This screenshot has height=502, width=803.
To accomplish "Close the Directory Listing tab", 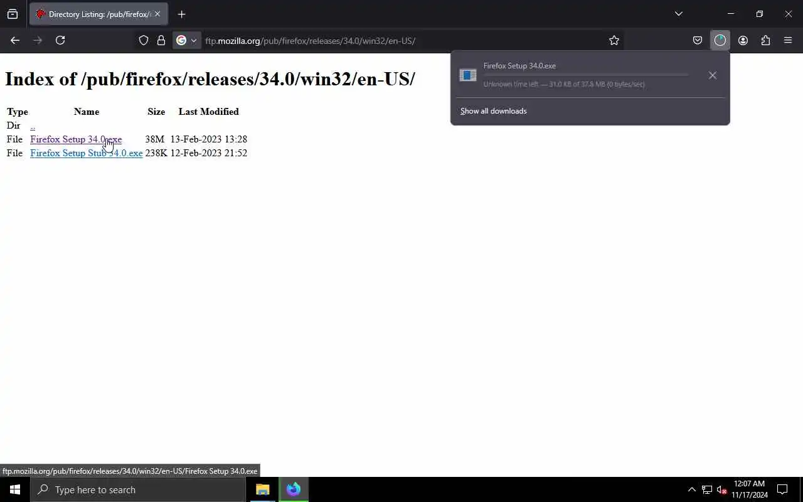I will pyautogui.click(x=157, y=14).
